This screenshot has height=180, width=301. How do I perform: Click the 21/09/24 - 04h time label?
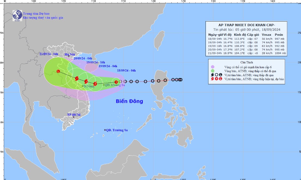pos(48,54)
